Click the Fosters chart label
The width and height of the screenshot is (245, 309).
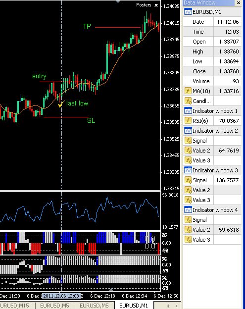point(144,5)
